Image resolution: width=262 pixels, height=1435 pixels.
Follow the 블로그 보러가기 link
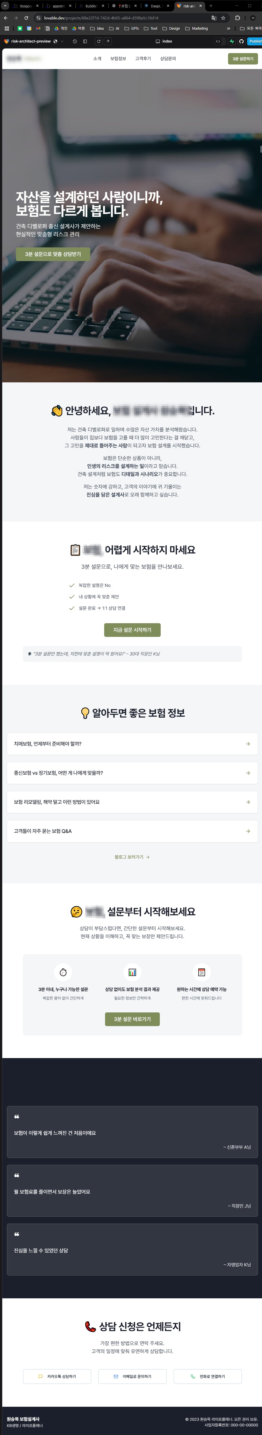(x=132, y=857)
